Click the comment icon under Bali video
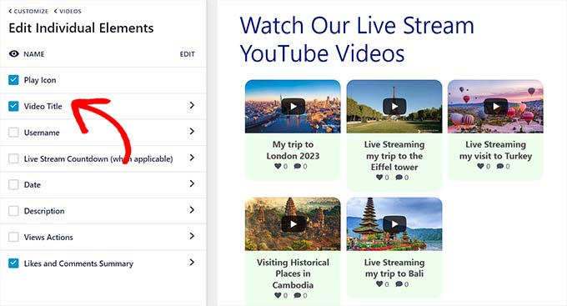The width and height of the screenshot is (567, 306). (x=399, y=284)
